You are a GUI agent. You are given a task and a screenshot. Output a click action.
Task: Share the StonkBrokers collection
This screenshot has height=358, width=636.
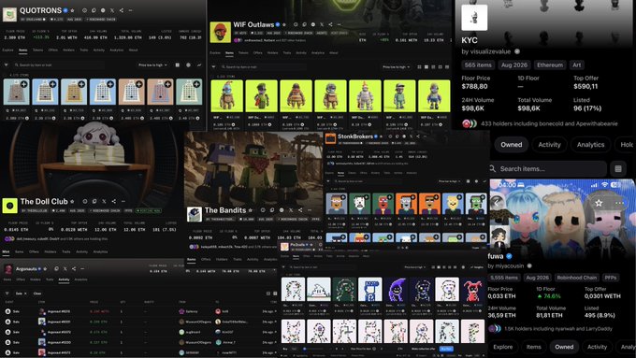point(418,136)
